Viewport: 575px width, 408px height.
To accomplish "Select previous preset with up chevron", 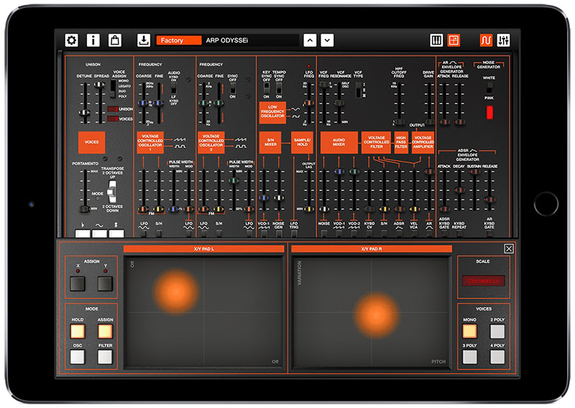I will click(310, 40).
